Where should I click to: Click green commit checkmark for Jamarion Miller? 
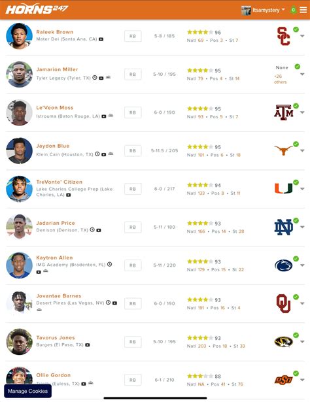coord(297,67)
